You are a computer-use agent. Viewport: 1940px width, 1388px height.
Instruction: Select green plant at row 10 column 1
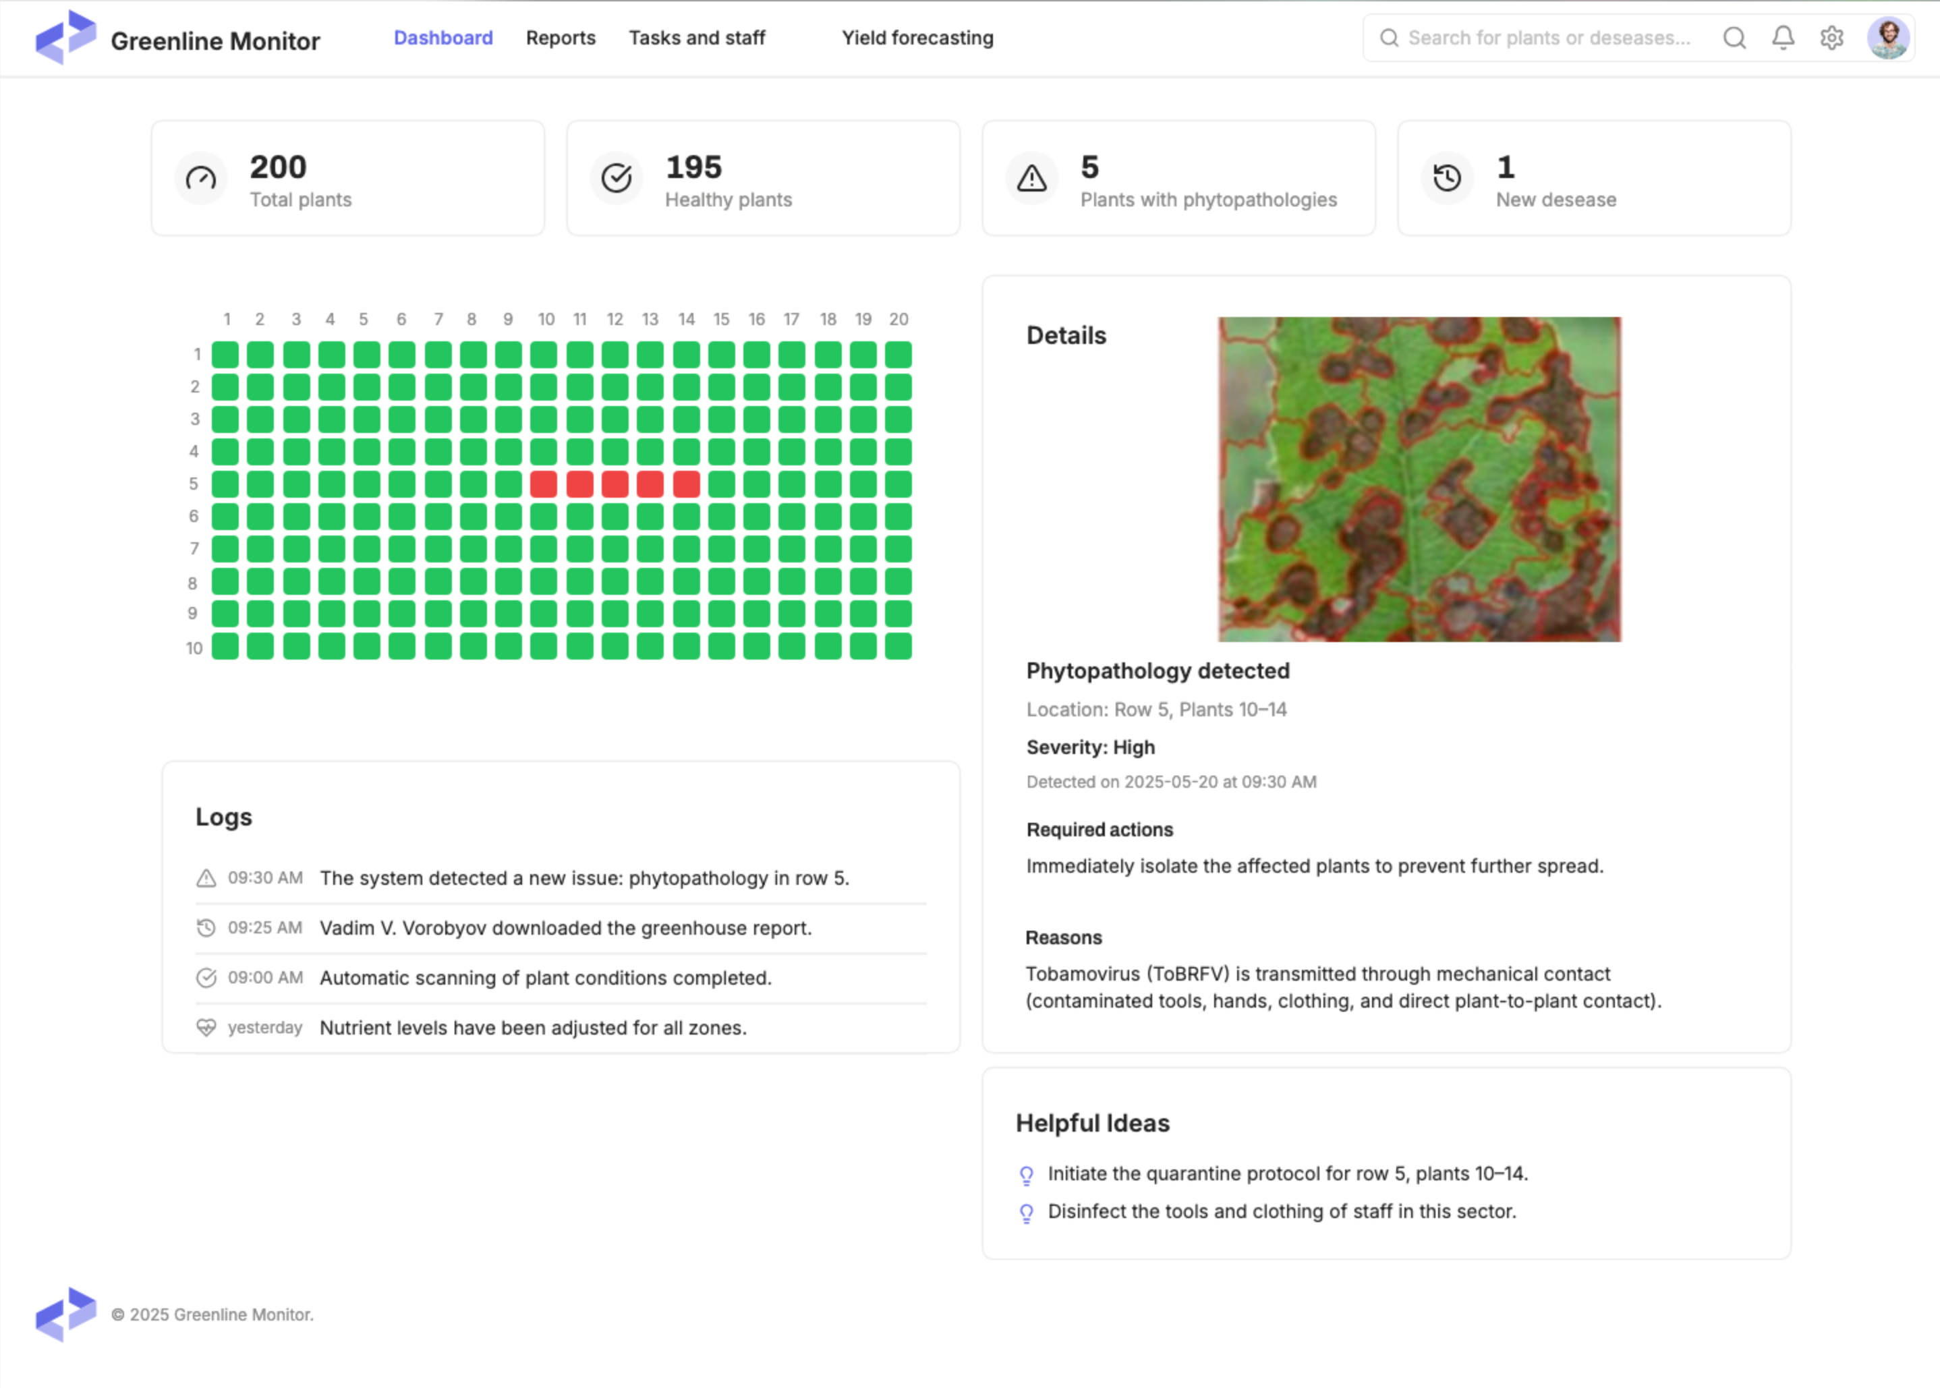[x=225, y=645]
